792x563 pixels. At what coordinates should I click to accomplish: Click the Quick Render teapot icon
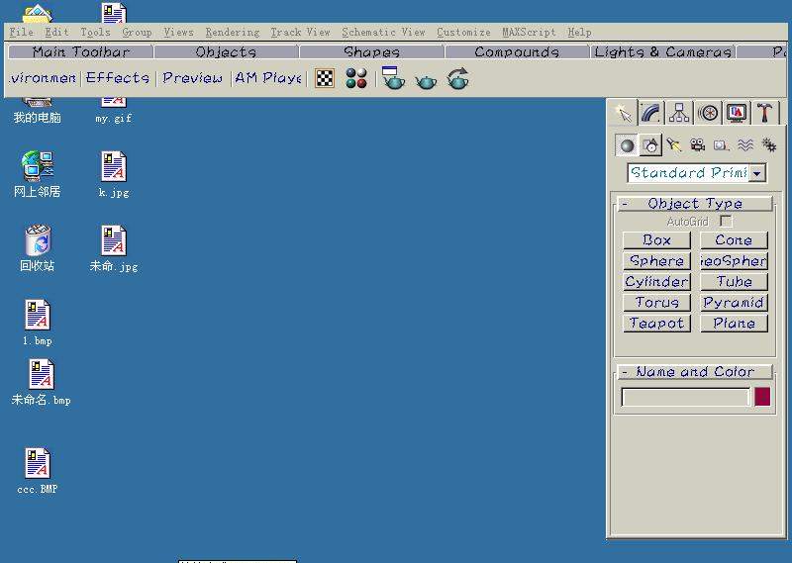[x=426, y=81]
